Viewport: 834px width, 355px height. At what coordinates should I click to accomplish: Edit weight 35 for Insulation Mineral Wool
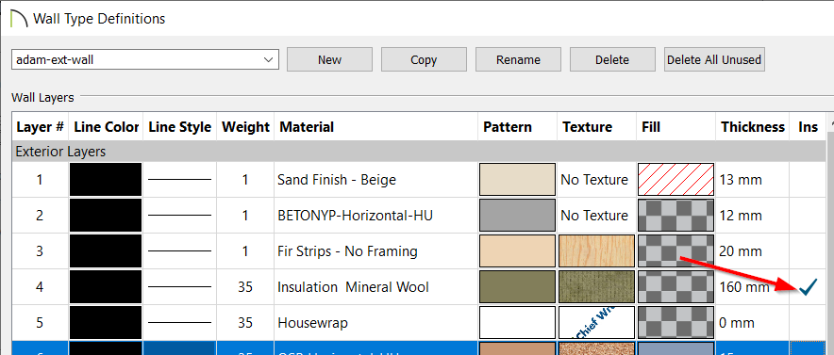tap(245, 287)
